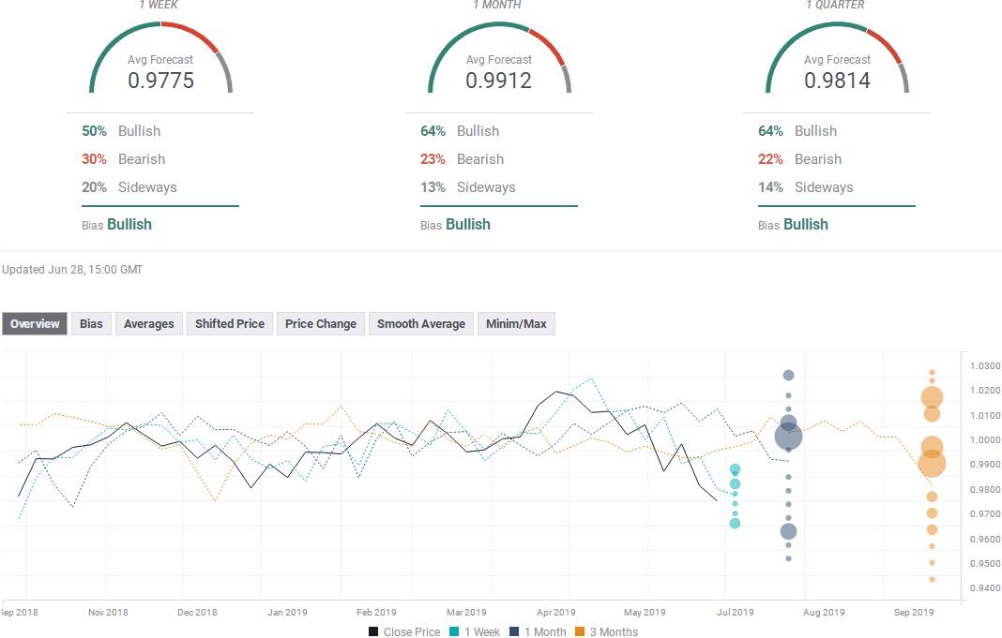Select the Minim/Max tab

pyautogui.click(x=516, y=324)
